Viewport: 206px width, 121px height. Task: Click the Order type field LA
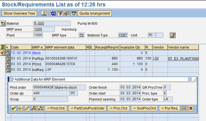pos(168,99)
